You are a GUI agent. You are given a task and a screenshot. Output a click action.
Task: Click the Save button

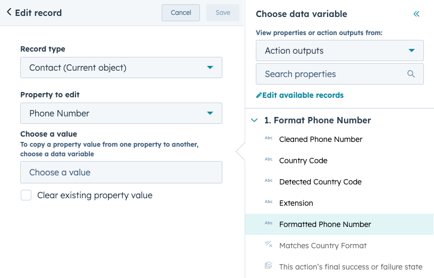pos(223,13)
